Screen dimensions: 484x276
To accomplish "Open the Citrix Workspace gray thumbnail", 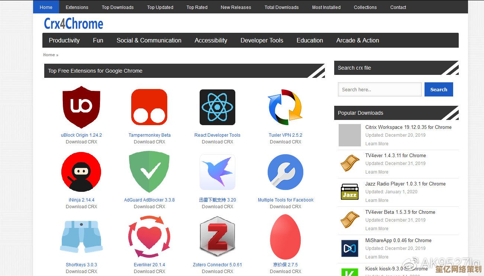I will click(x=350, y=135).
